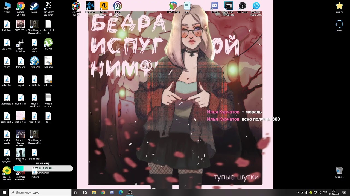
Task: Open the music folder with headphones icon
Action: 339,26
